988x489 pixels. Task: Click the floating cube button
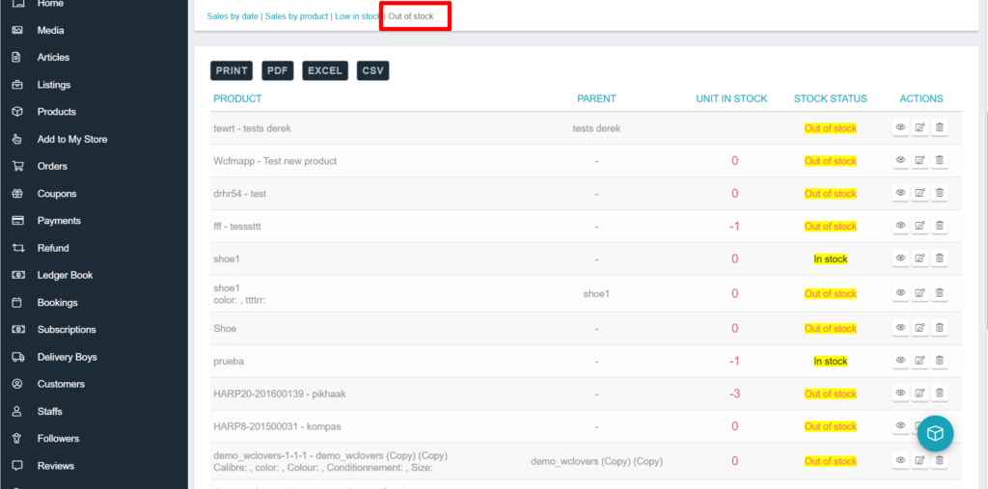[x=934, y=434]
